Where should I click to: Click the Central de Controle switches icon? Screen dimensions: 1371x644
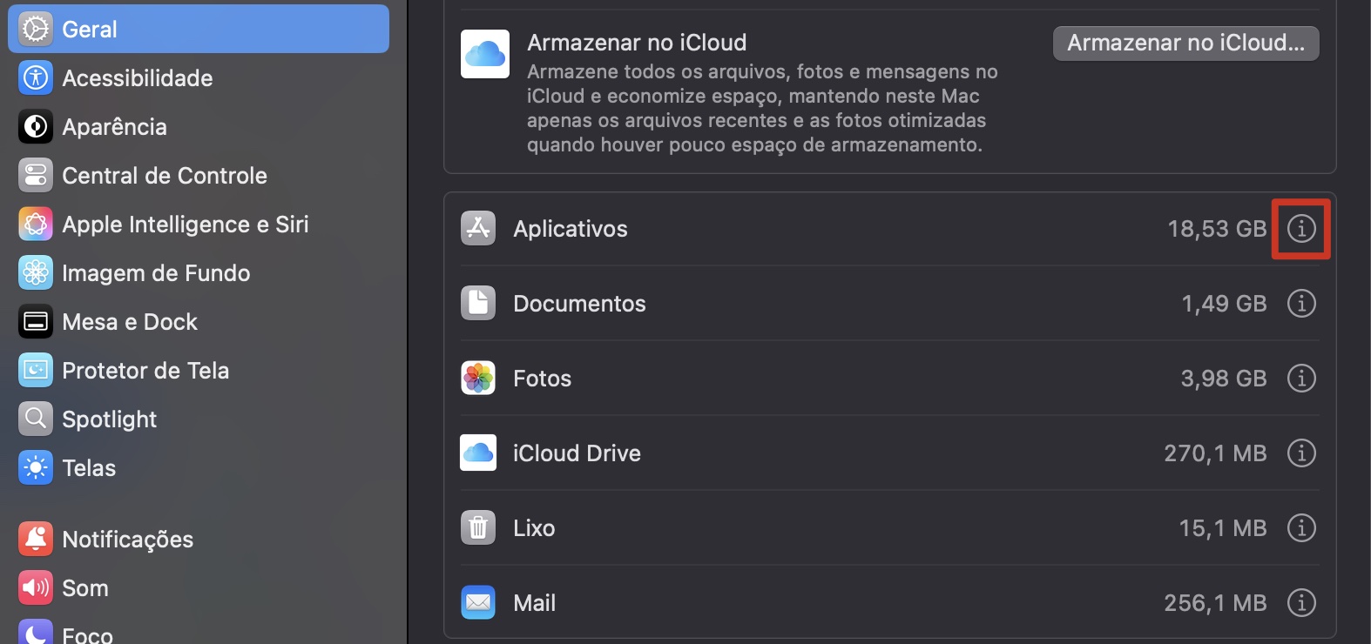pyautogui.click(x=36, y=175)
